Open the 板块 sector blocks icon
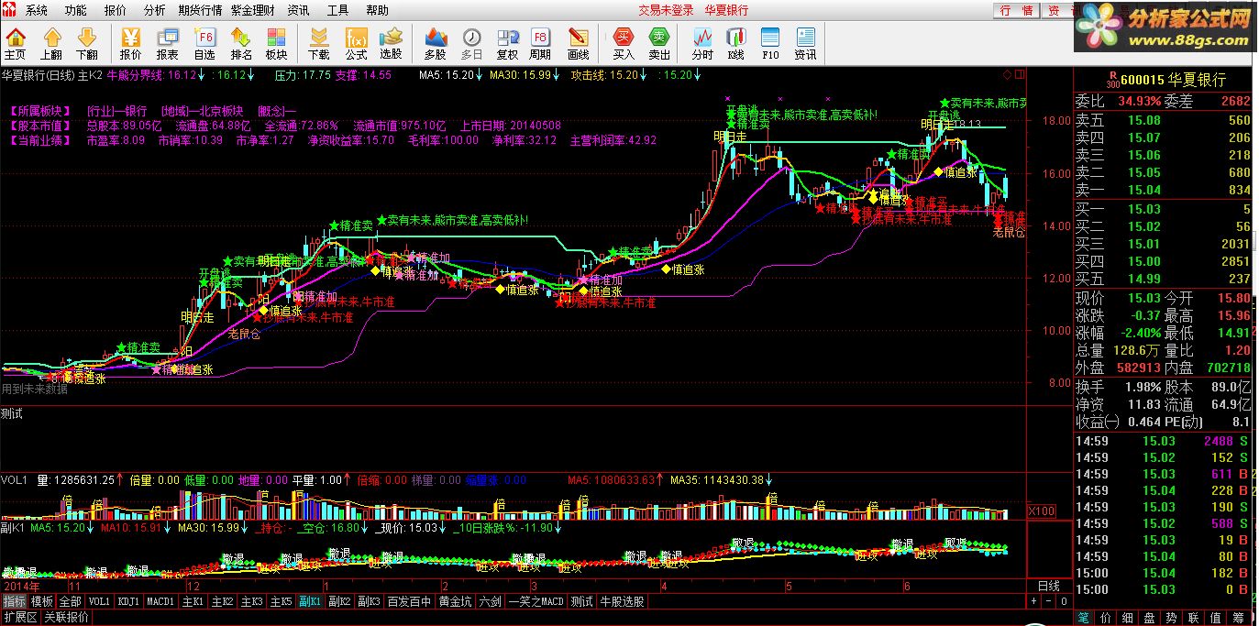 click(x=276, y=43)
